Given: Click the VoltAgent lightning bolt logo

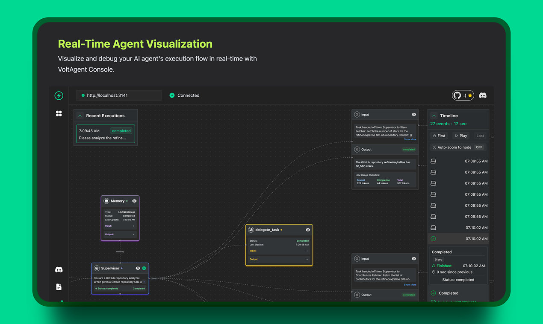Looking at the screenshot, I should 59,95.
